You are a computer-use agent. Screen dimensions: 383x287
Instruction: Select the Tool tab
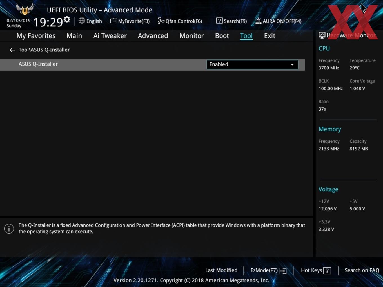click(x=246, y=36)
